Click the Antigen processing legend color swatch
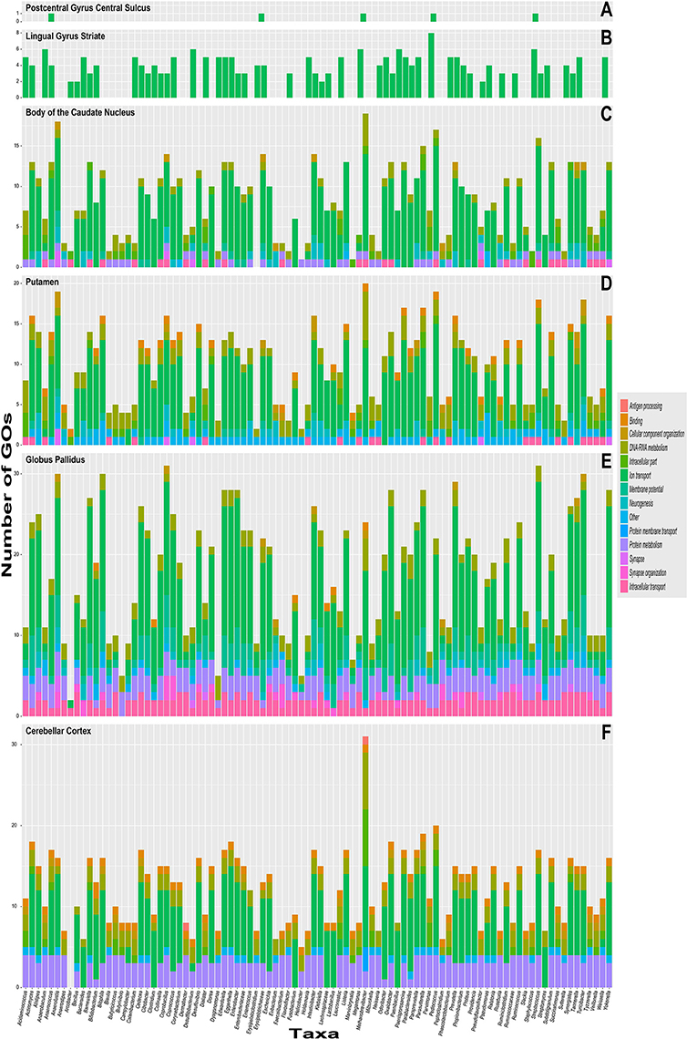687x1039 pixels. 623,406
